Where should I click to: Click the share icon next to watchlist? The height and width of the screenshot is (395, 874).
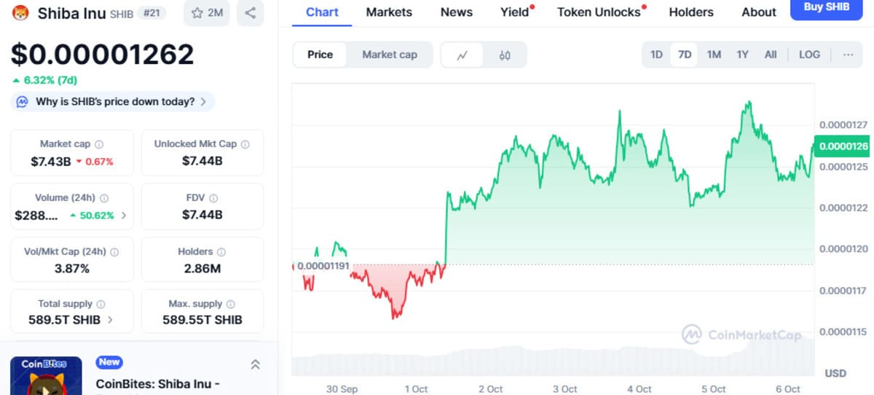point(250,12)
